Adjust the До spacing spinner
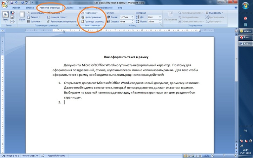 click(x=160, y=17)
